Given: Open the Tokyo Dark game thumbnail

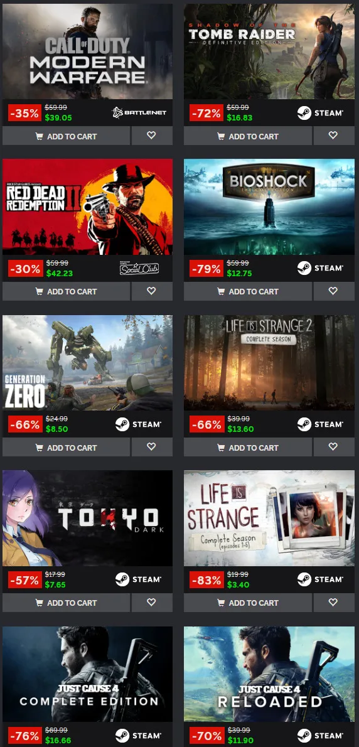Looking at the screenshot, I should (x=88, y=519).
